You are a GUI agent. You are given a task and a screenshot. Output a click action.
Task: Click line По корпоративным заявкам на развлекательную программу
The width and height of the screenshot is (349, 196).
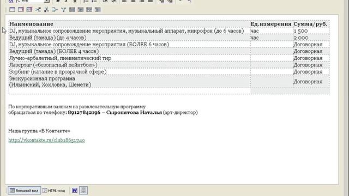point(77,107)
